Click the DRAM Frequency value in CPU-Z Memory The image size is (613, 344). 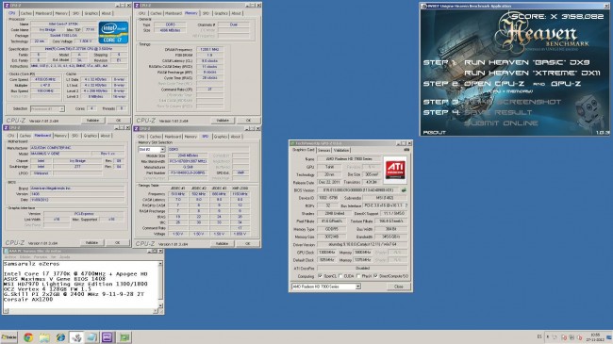[x=210, y=50]
